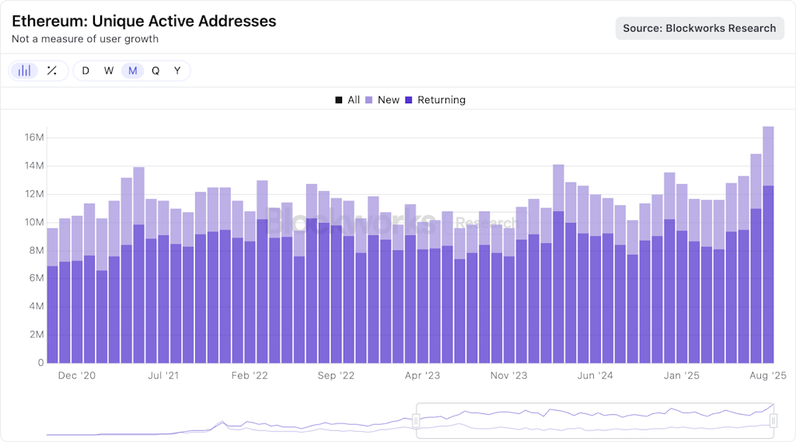Click the range navigator mini chart area
This screenshot has height=442, width=796.
click(x=410, y=420)
